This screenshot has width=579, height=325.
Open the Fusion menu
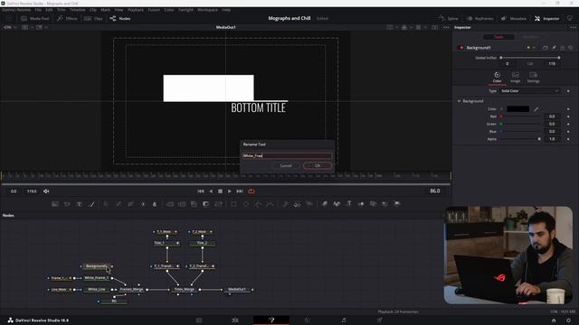click(x=154, y=10)
